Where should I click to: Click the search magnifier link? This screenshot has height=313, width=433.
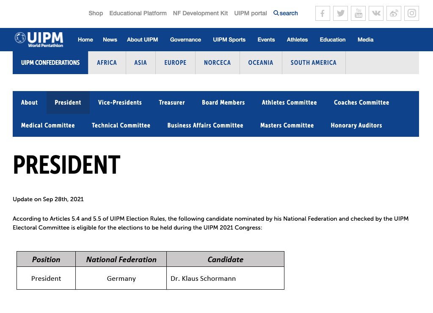286,13
